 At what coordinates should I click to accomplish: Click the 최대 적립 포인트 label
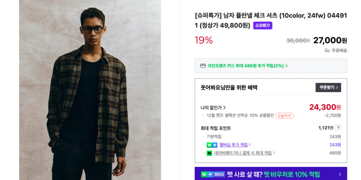tap(216, 128)
